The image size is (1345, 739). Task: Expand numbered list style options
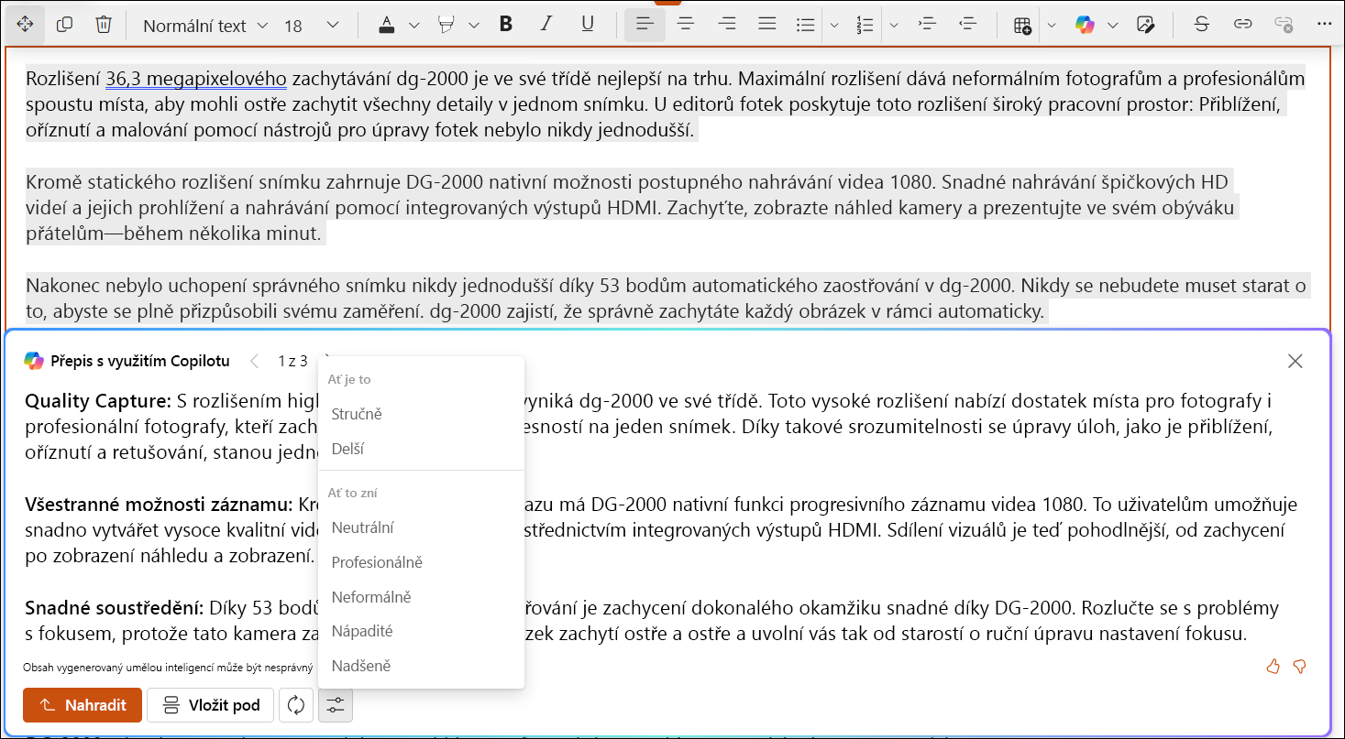tap(894, 26)
